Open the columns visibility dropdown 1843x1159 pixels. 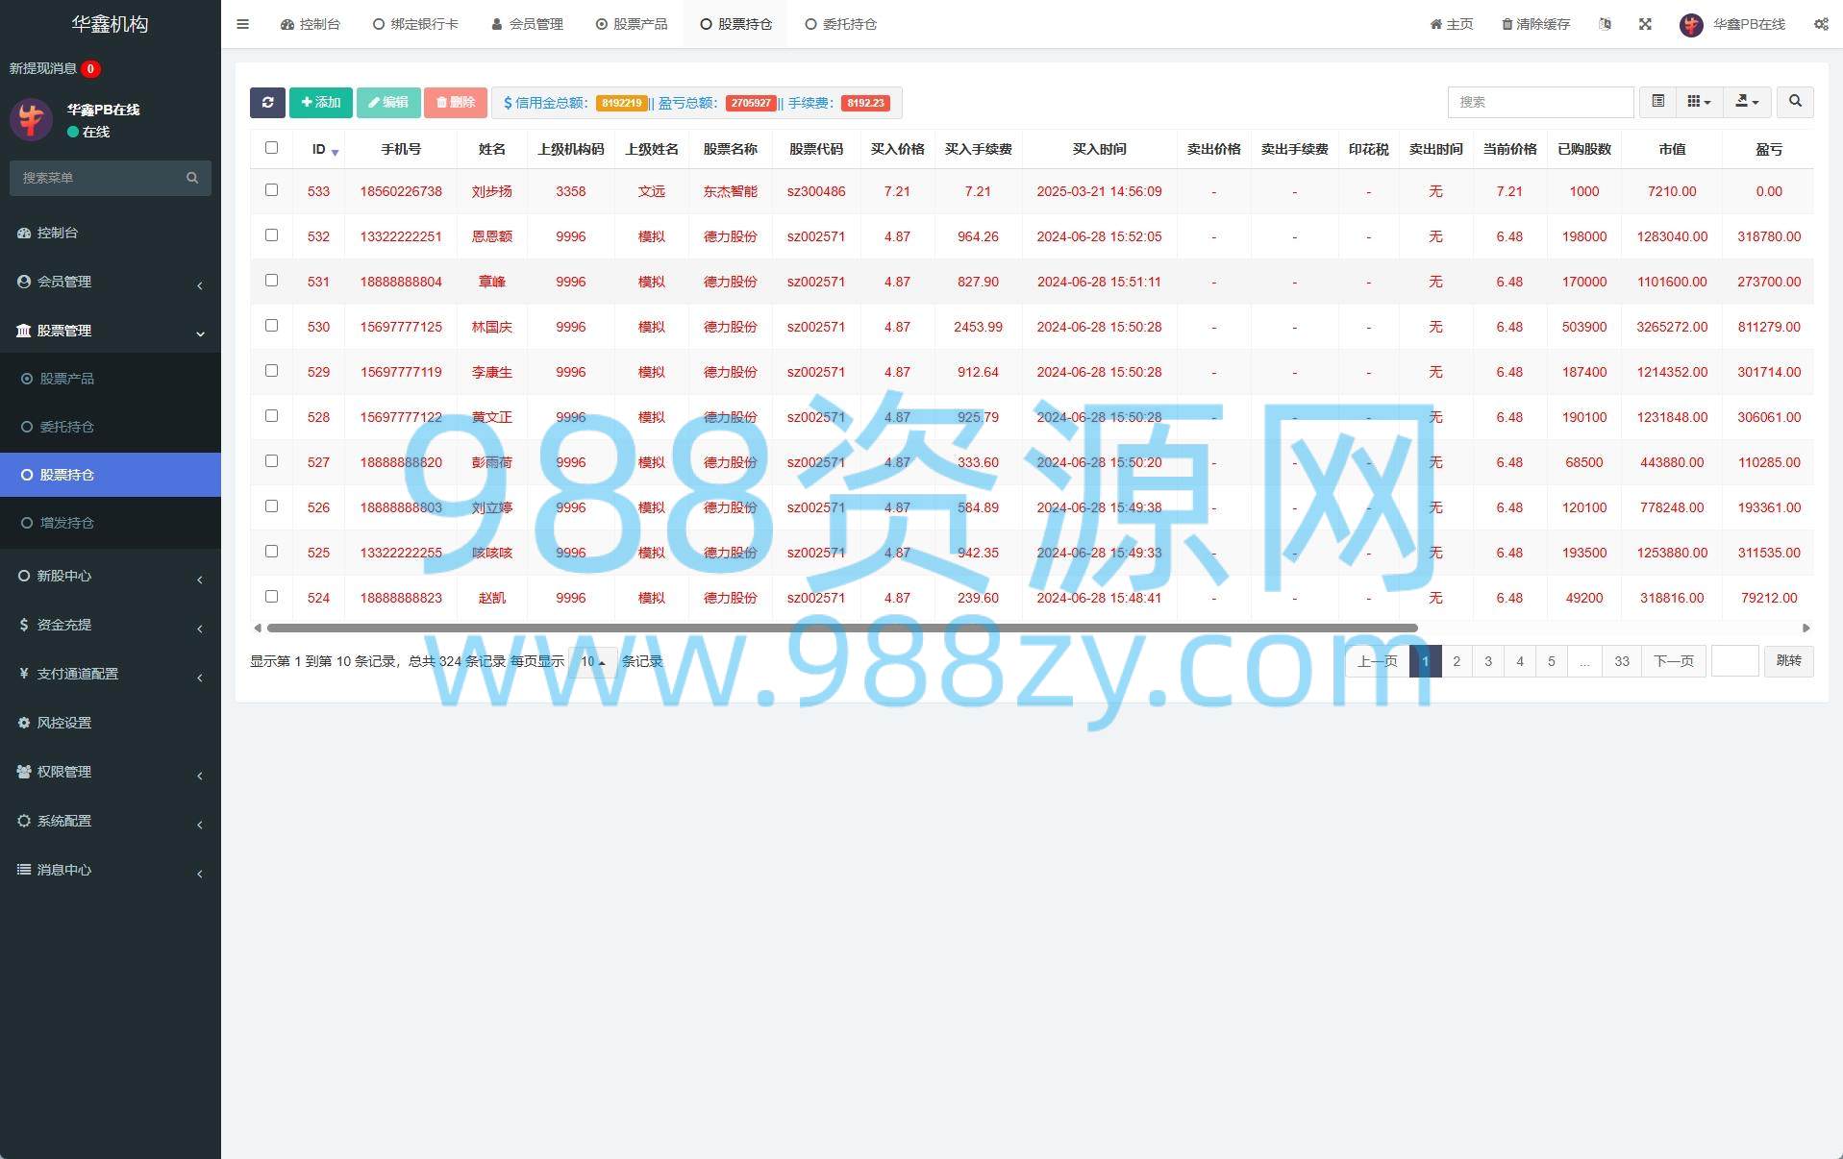pyautogui.click(x=1699, y=101)
